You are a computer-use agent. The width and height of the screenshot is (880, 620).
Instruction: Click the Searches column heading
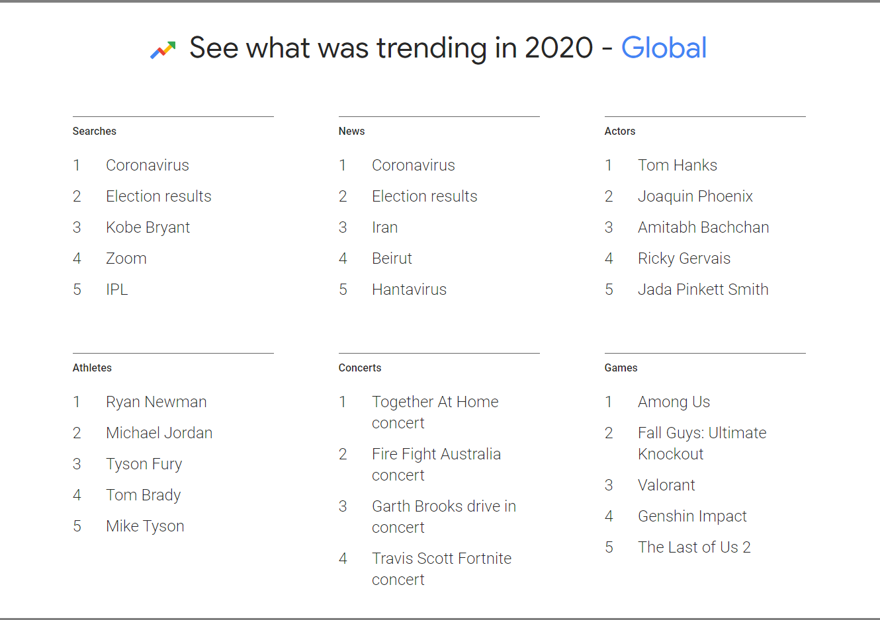(x=94, y=131)
